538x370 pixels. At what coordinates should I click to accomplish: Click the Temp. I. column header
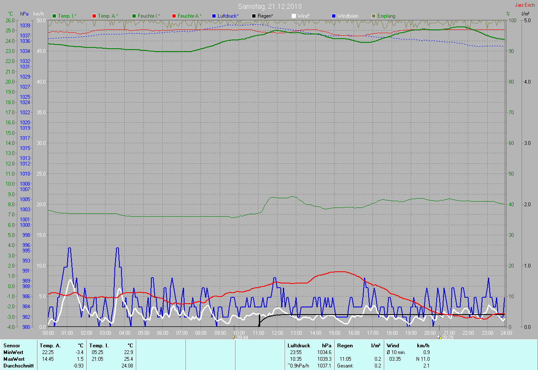pyautogui.click(x=99, y=346)
